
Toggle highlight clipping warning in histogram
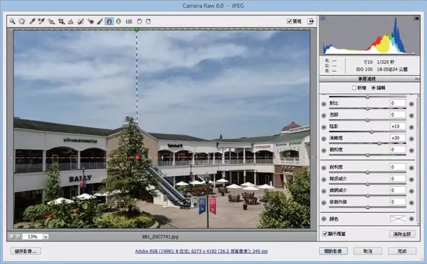pos(417,18)
